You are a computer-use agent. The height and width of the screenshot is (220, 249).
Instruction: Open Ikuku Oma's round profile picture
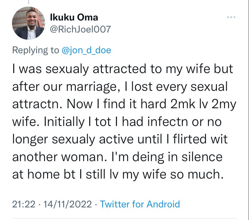(x=29, y=23)
